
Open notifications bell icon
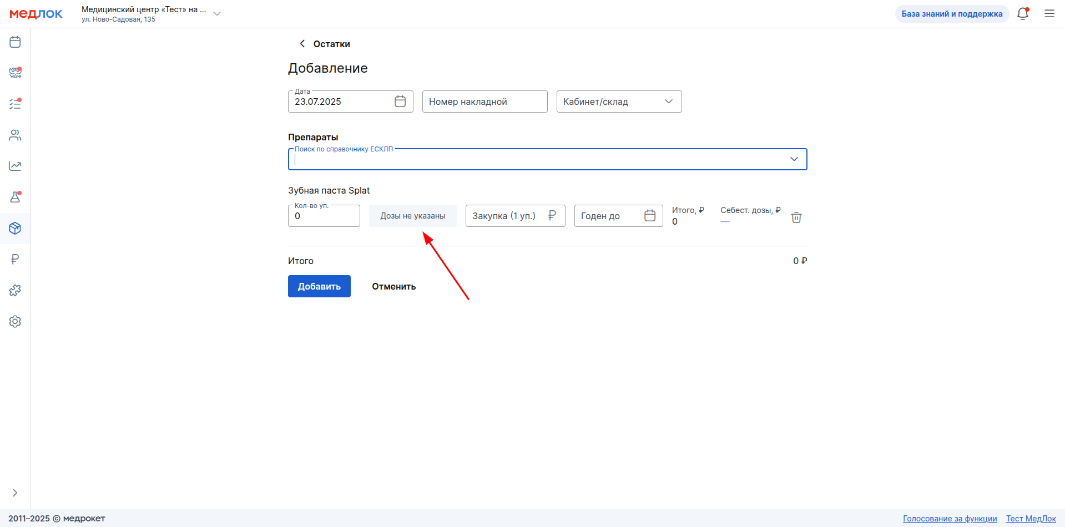tap(1023, 14)
